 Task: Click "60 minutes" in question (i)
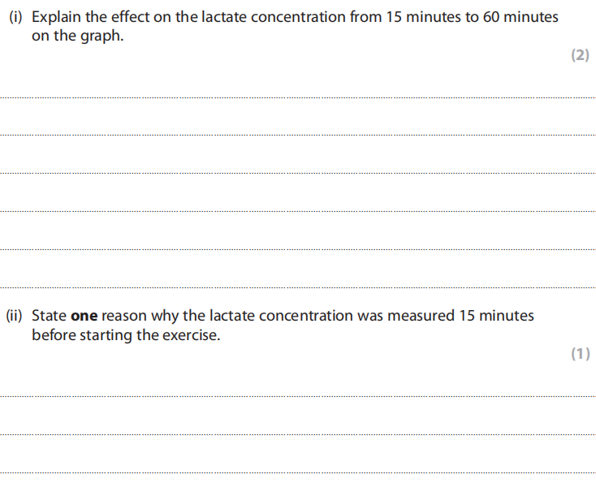520,17
